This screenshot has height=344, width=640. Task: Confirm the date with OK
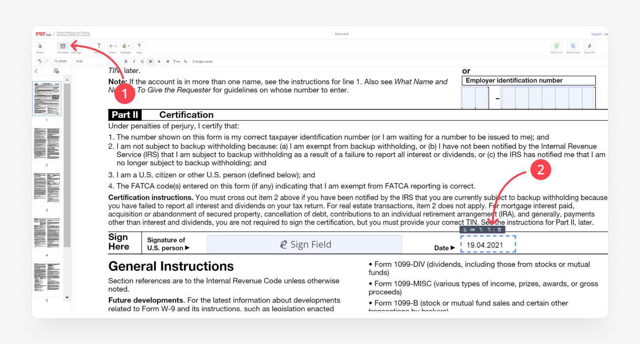[x=473, y=230]
